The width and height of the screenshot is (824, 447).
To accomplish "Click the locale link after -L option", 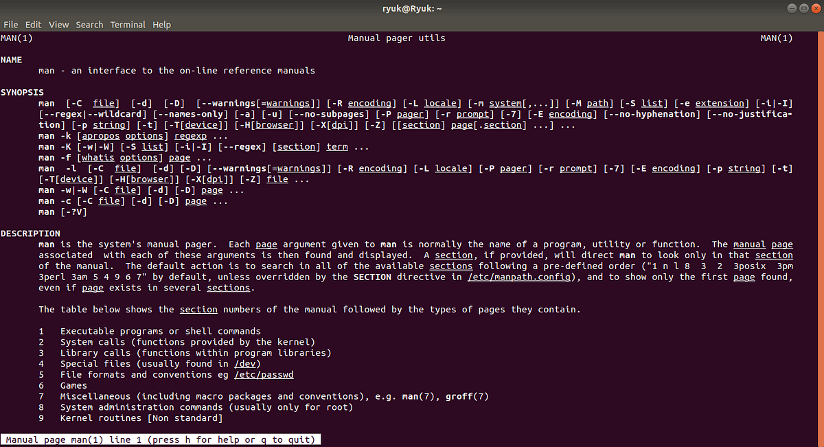I will click(x=441, y=103).
